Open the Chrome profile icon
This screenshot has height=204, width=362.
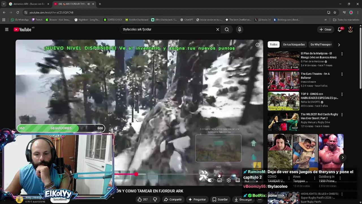[x=351, y=12]
